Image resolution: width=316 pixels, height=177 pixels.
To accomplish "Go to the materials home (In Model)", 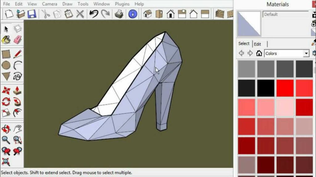I will point(259,53).
